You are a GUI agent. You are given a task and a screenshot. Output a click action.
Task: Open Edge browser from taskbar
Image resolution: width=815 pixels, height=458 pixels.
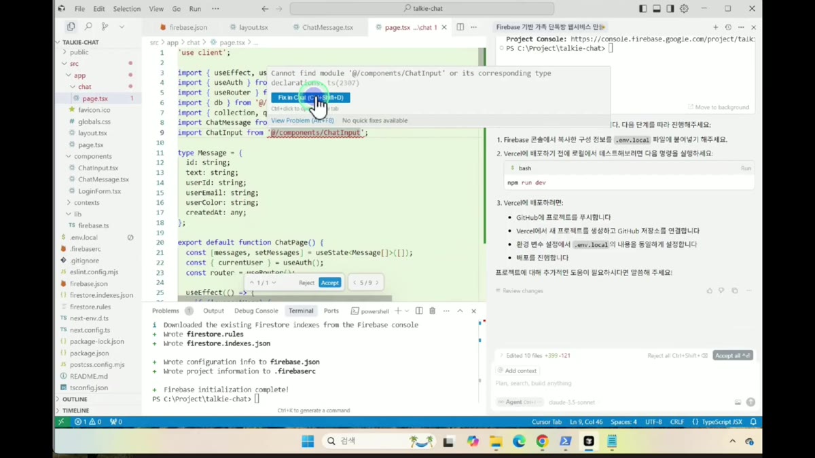pos(519,441)
